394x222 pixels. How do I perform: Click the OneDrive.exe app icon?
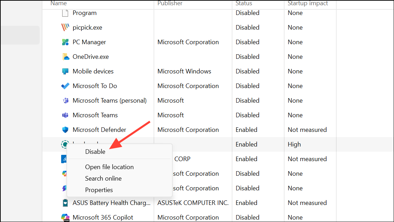tap(65, 56)
